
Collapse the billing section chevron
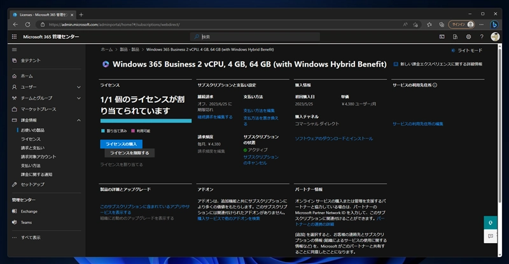coord(78,120)
